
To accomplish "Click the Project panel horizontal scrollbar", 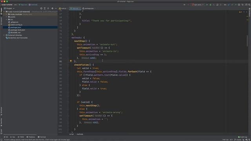I will click(20, 135).
